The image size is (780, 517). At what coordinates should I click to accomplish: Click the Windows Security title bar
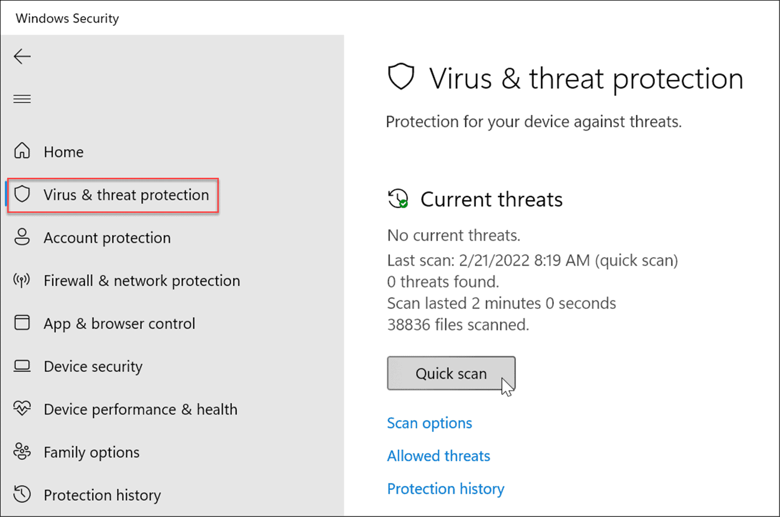click(67, 18)
